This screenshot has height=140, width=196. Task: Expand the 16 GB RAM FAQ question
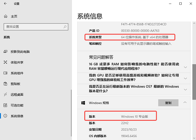[x=185, y=67]
